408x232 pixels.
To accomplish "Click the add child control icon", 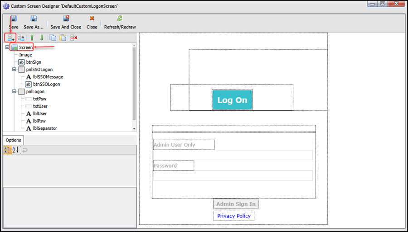I will point(21,38).
